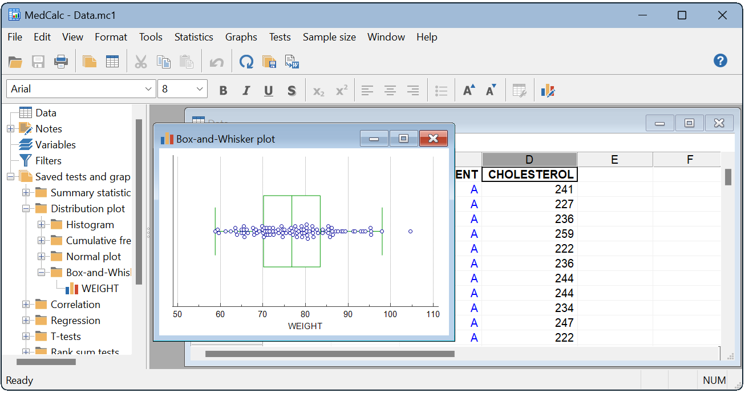Expand the Normal plot folder
745x393 pixels.
pos(41,257)
